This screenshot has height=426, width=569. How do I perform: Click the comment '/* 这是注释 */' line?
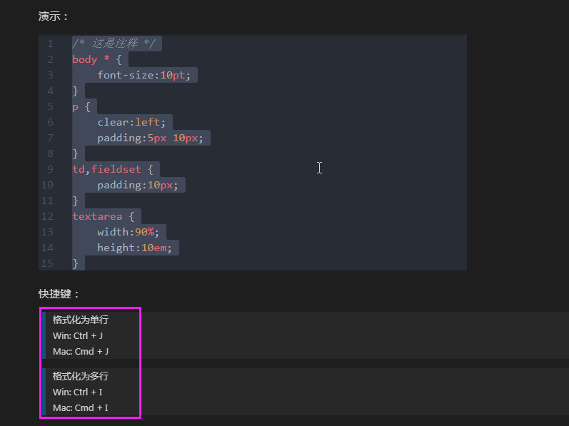(114, 44)
